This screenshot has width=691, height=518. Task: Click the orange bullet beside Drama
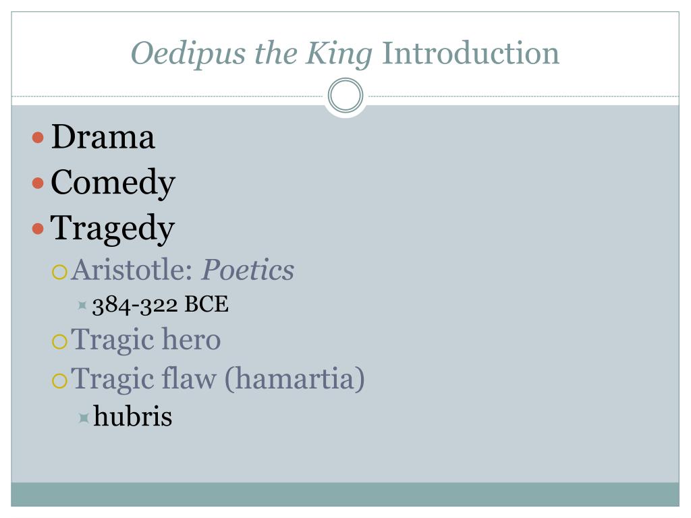38,138
